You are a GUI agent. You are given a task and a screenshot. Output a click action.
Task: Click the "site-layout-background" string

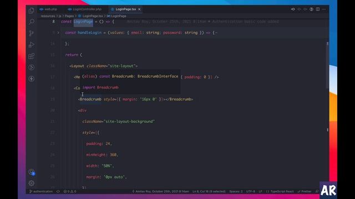(x=129, y=122)
